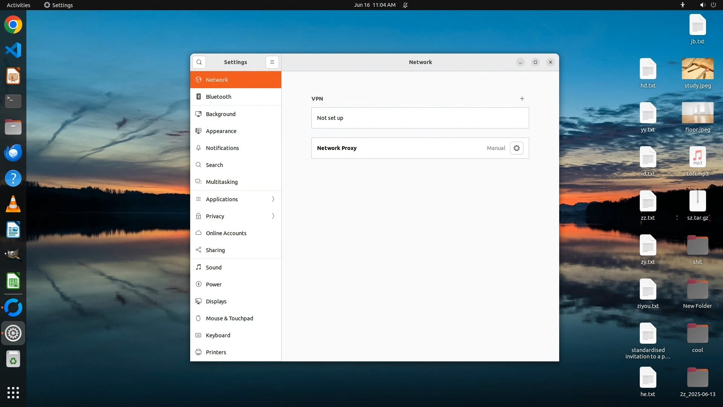Open the system power menu
723x407 pixels.
[713, 5]
